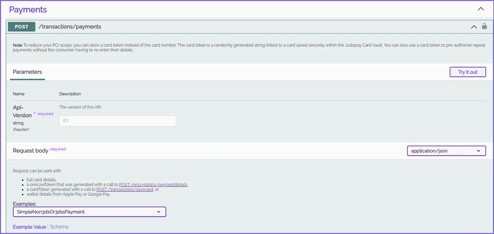Open the SimpleNon3dsOr3ds1Payment examples dropdown

(x=89, y=212)
